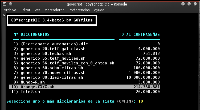The width and height of the screenshot is (200, 110).
Task: Click the DICCIONARIOS column header
Action: tap(35, 34)
